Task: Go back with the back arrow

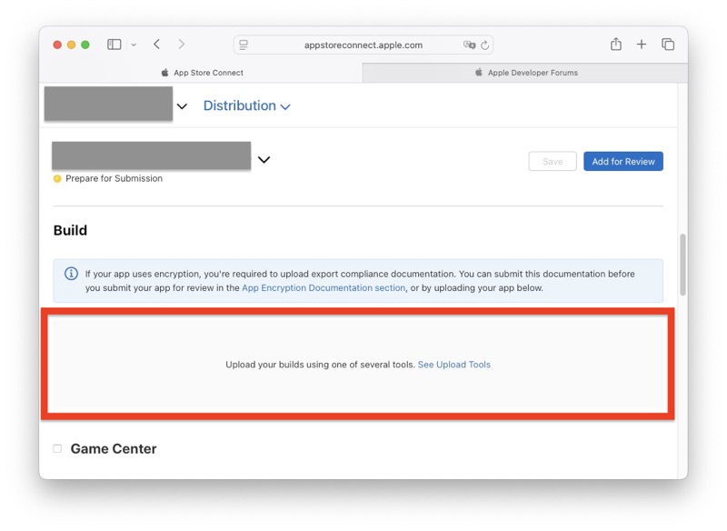Action: 156,45
